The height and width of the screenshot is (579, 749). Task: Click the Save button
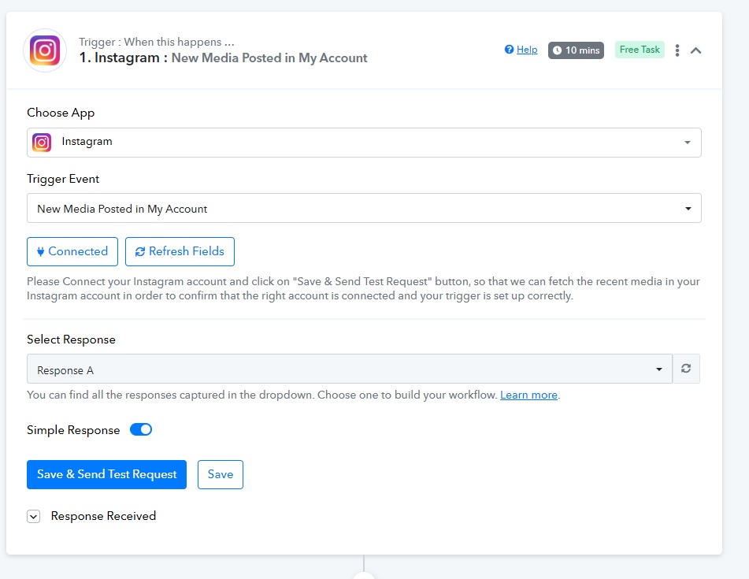[x=221, y=474]
